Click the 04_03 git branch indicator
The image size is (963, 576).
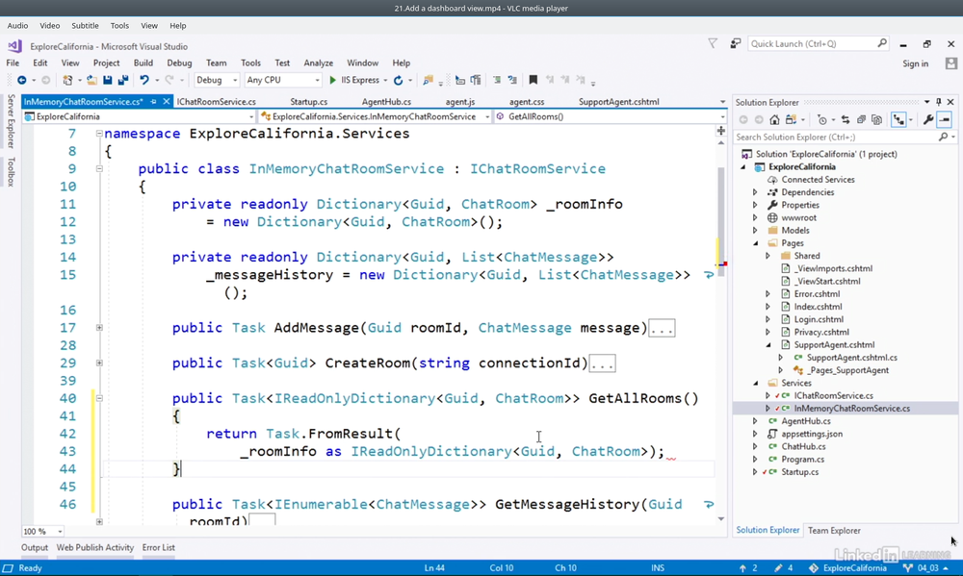[x=927, y=568]
